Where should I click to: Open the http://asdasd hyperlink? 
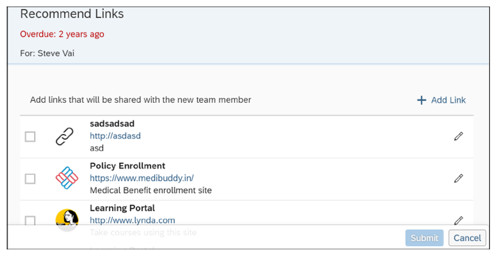point(115,135)
